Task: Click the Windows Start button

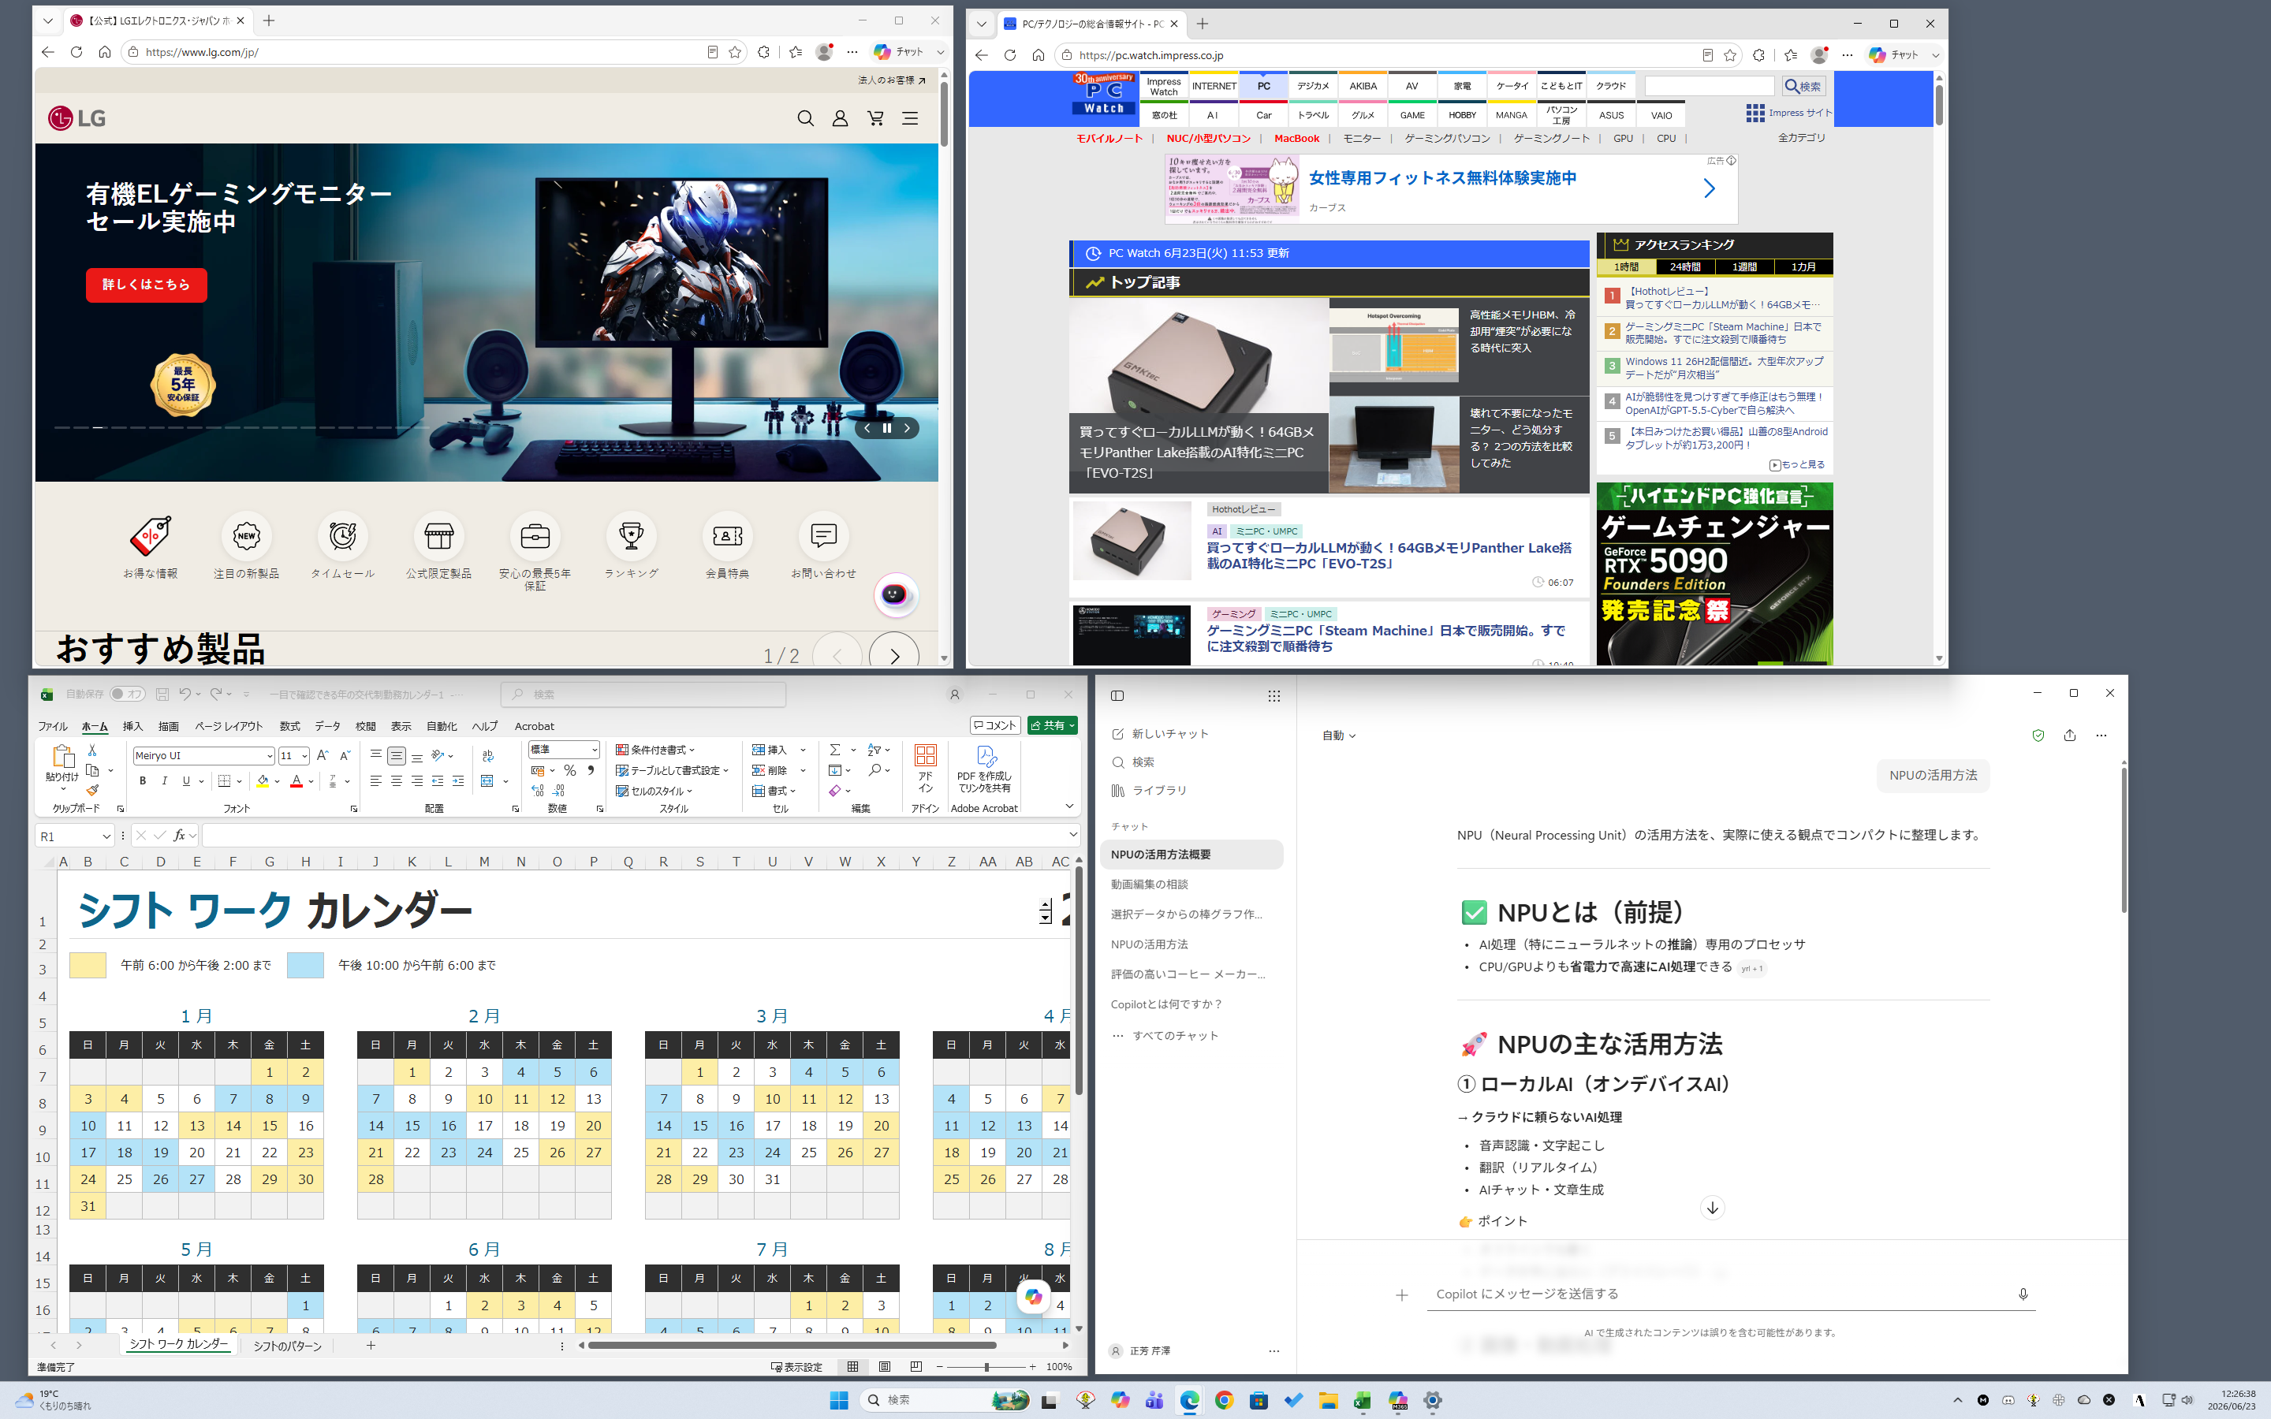Action: click(x=839, y=1400)
